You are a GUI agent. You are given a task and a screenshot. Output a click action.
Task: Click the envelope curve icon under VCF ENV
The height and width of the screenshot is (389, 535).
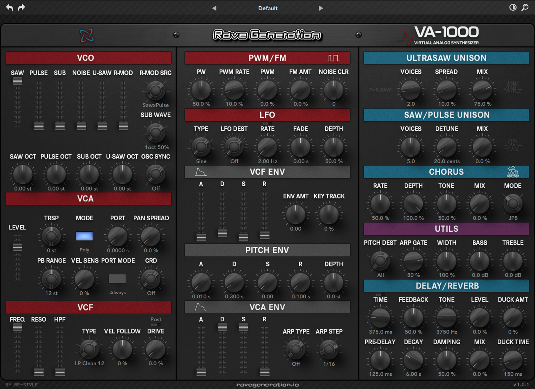click(x=200, y=171)
